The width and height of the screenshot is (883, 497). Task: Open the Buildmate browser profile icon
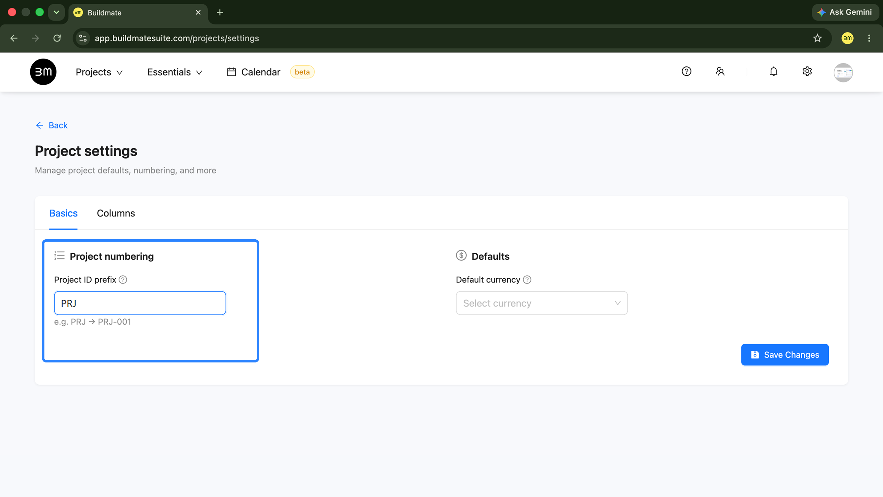point(847,38)
